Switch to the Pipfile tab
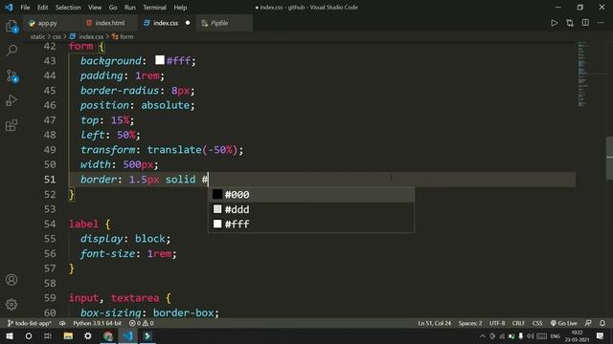Screen dimensions: 613x344 (x=224, y=23)
